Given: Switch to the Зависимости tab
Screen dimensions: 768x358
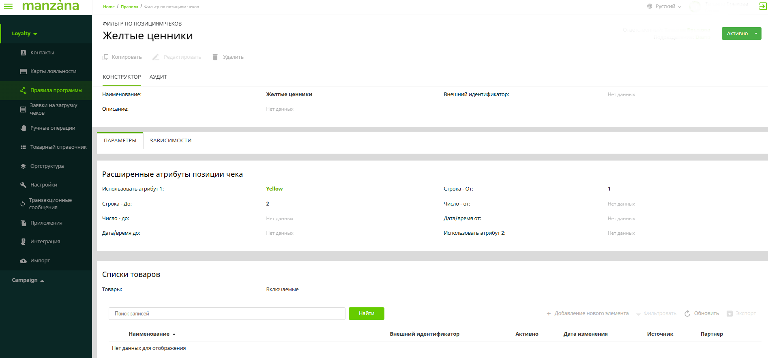Looking at the screenshot, I should (x=171, y=141).
